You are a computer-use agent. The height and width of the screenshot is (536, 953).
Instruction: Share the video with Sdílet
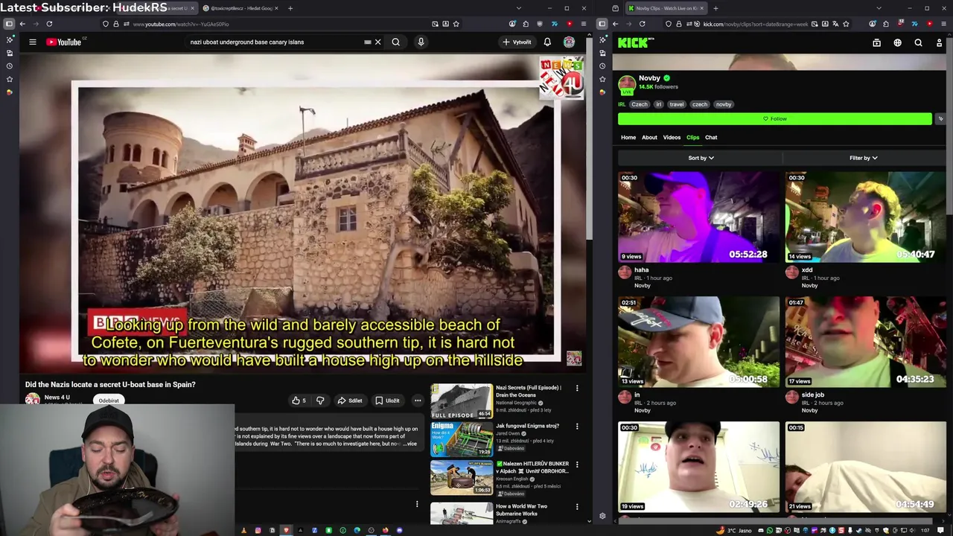349,401
